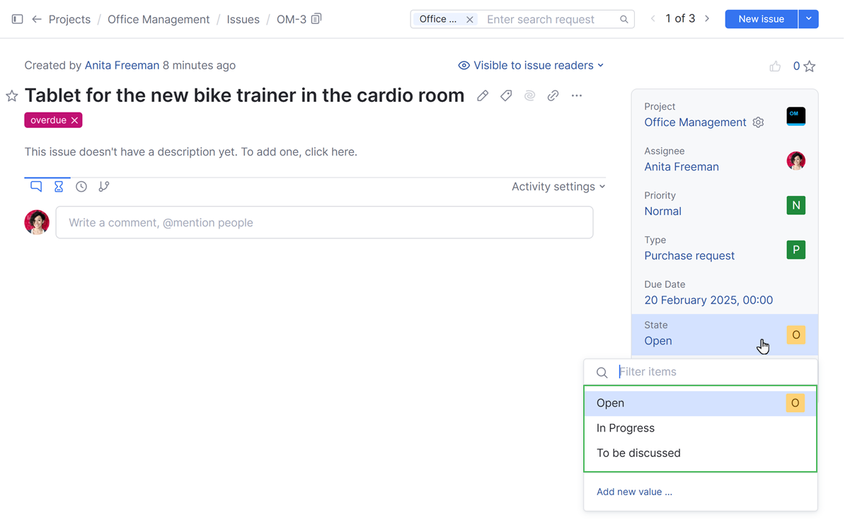
Task: Open the three-dots more actions menu
Action: 577,95
